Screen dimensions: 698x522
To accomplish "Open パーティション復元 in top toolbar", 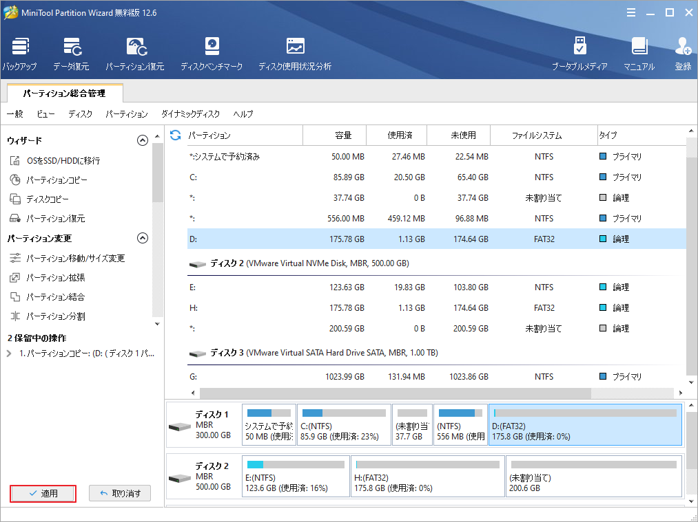I will [135, 54].
